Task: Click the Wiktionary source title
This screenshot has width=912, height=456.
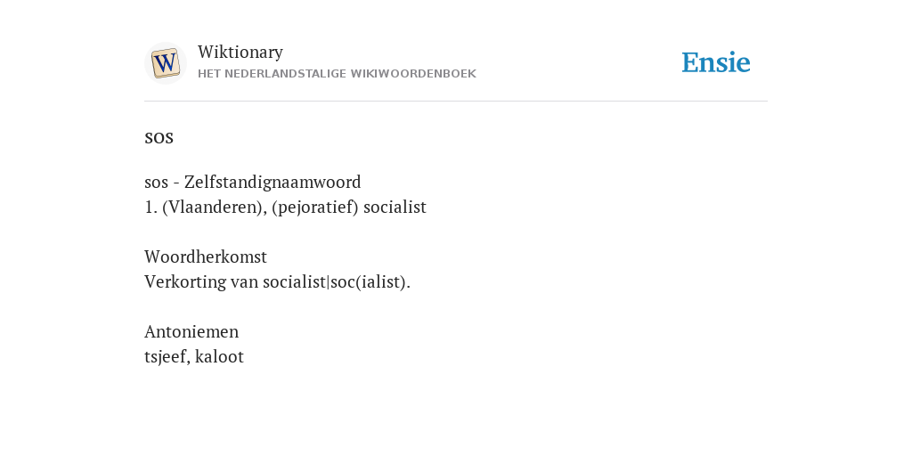Action: coord(240,52)
